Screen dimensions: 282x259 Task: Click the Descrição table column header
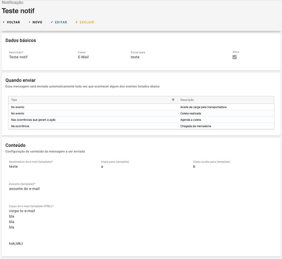pos(187,100)
